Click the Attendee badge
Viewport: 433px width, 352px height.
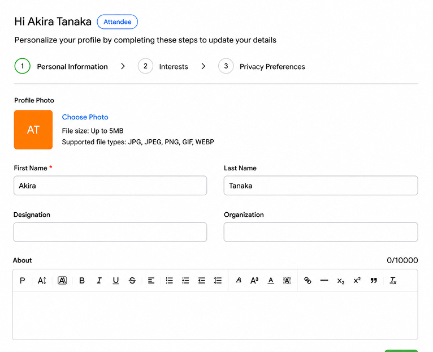pos(118,22)
